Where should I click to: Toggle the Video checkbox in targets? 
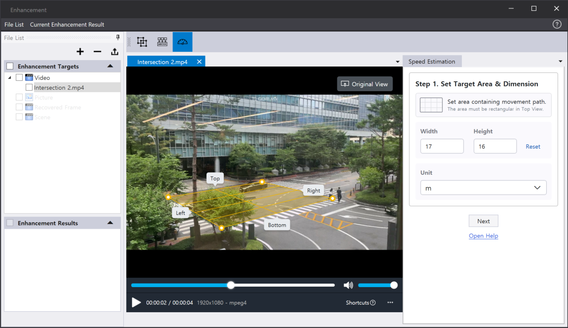coord(19,78)
